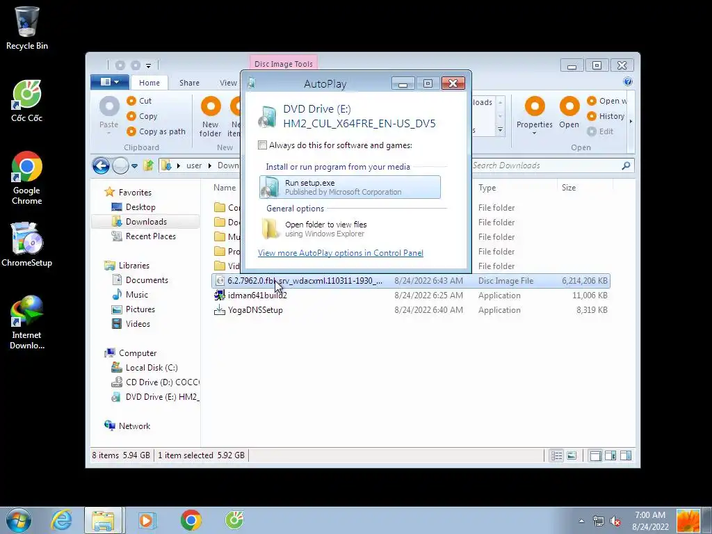712x534 pixels.
Task: Open Google Chrome desktop shortcut
Action: tap(27, 178)
